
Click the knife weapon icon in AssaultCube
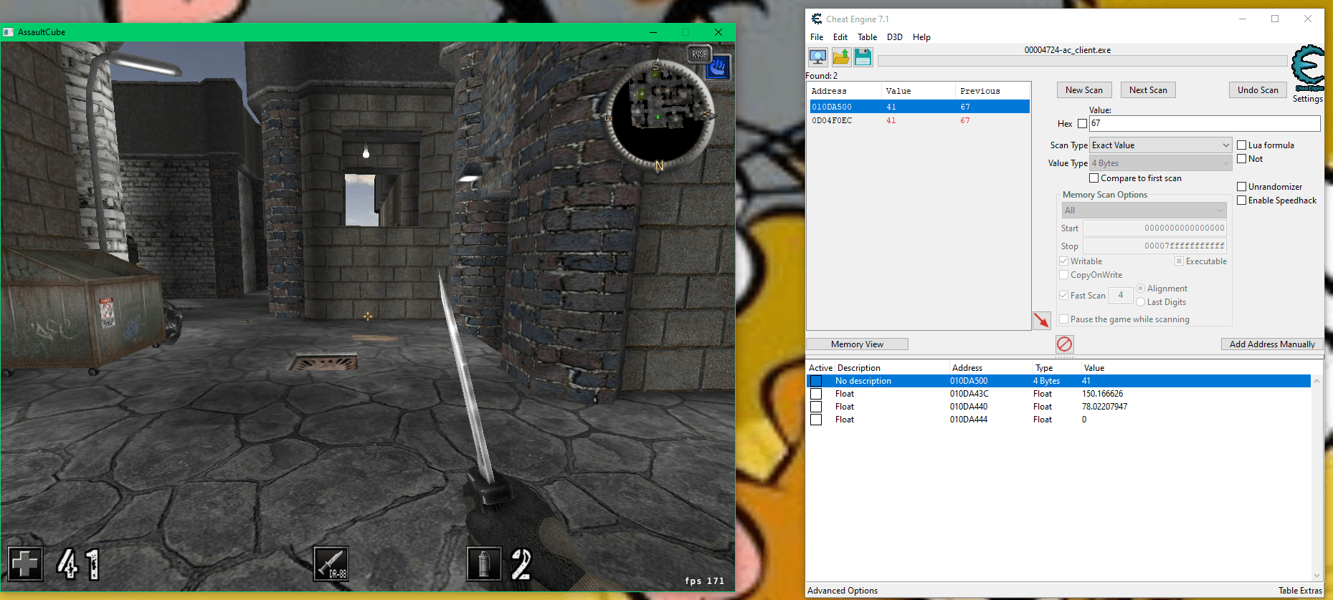click(x=331, y=563)
